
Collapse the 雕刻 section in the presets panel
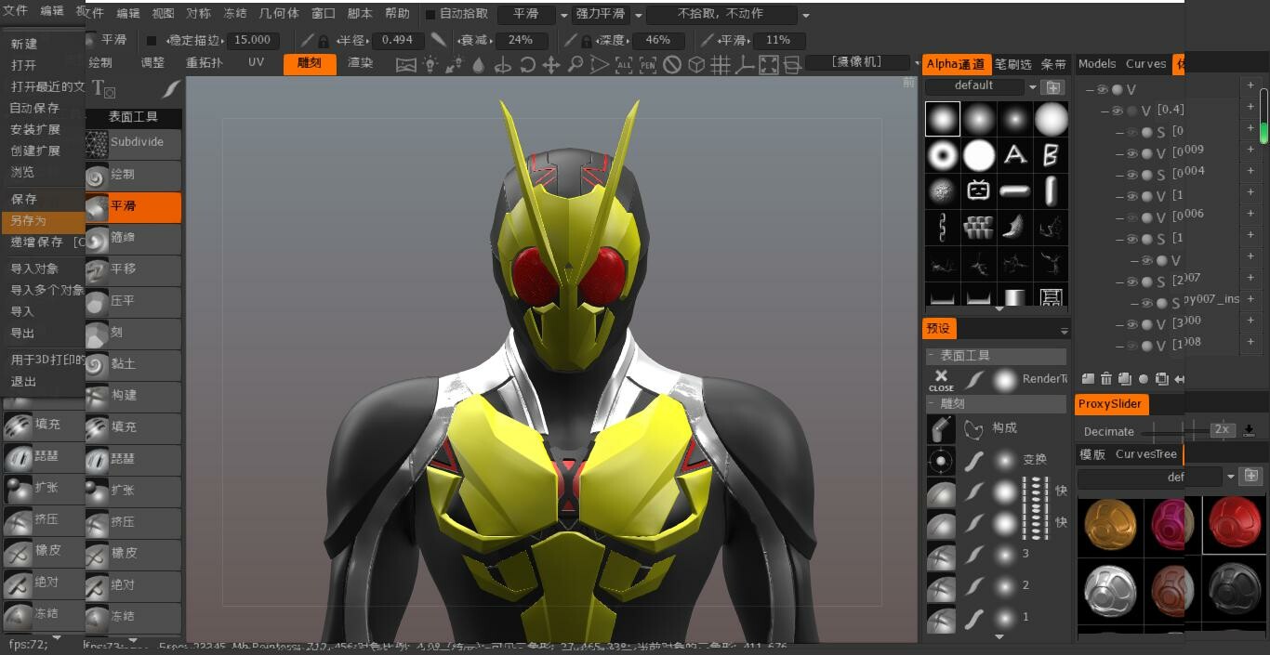coord(931,402)
